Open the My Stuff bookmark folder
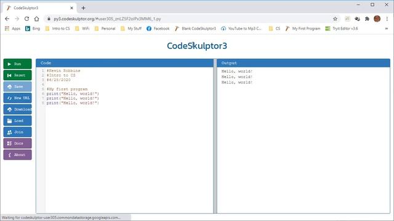 tap(131, 29)
